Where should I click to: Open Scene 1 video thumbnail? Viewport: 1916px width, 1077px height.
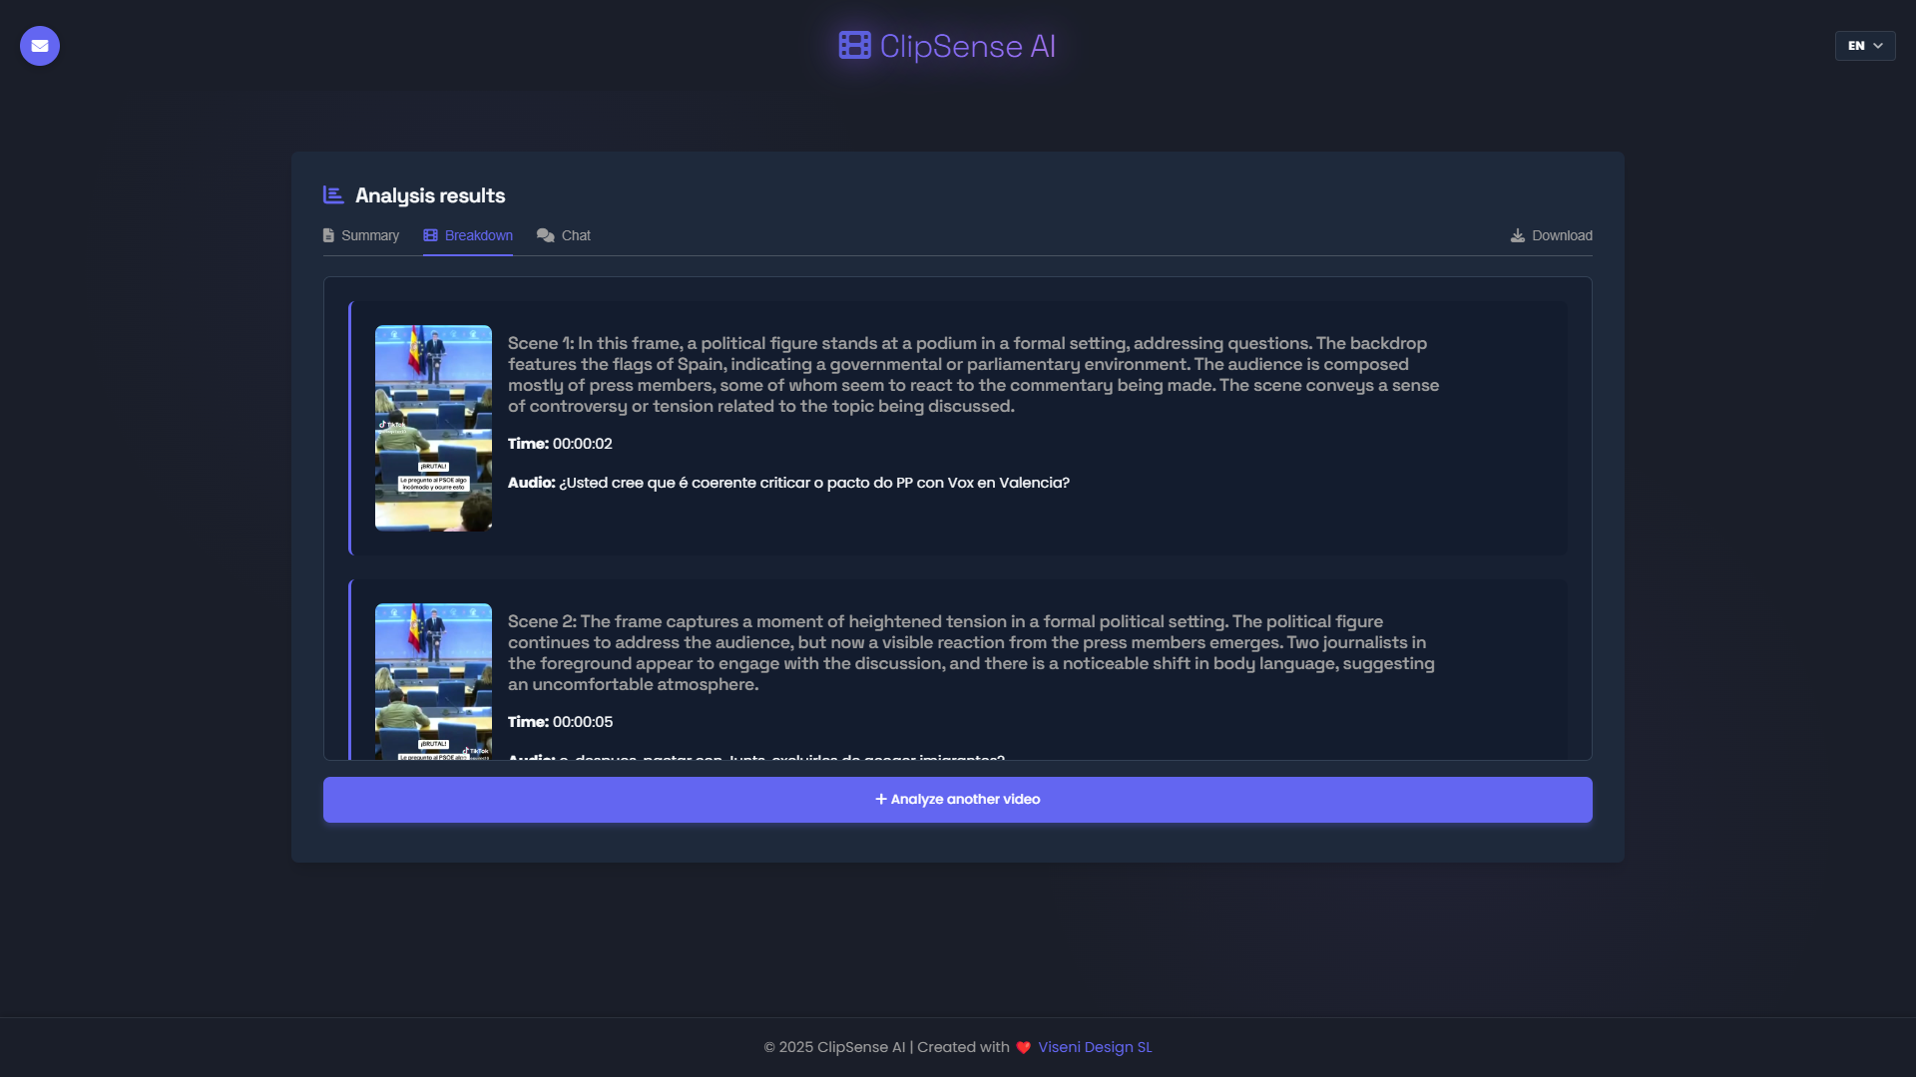[433, 428]
